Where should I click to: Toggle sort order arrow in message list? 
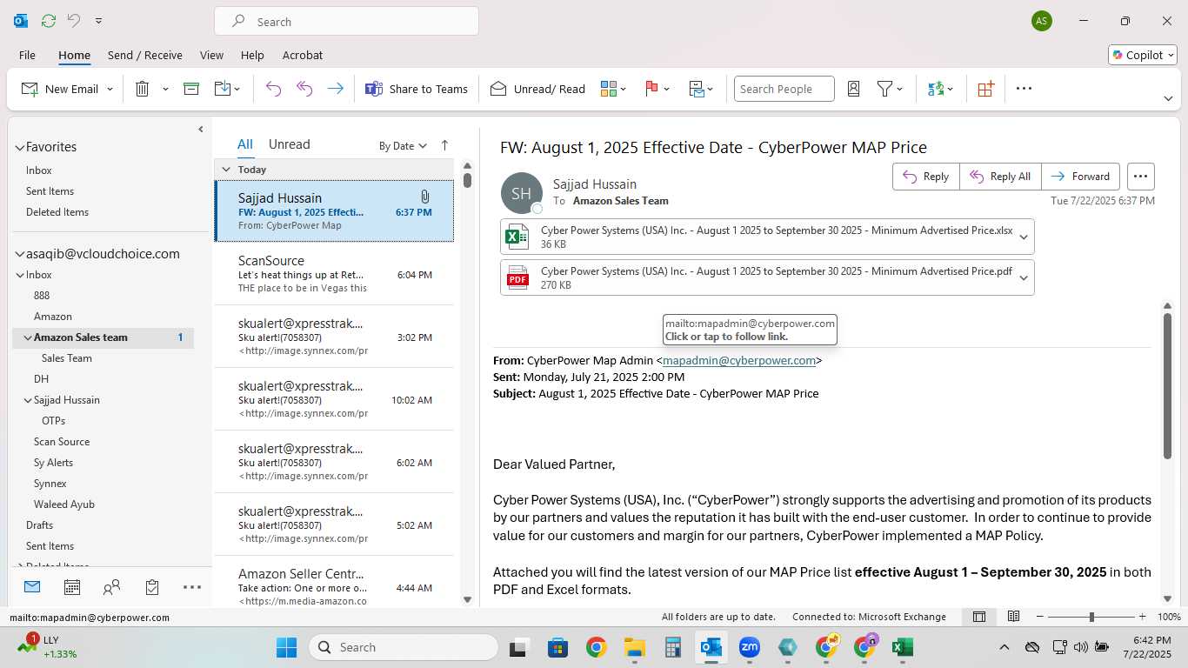click(x=444, y=145)
